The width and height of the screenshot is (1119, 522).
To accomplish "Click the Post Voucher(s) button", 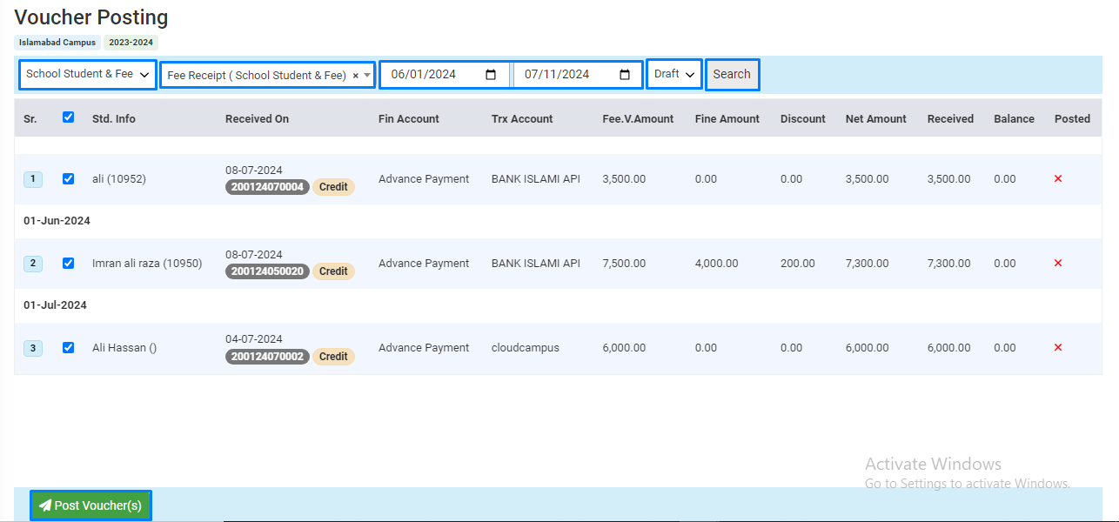I will click(x=90, y=505).
